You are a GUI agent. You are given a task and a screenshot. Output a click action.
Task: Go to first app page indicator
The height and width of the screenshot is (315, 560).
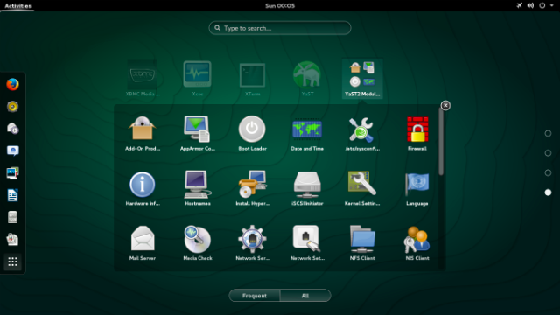(548, 133)
